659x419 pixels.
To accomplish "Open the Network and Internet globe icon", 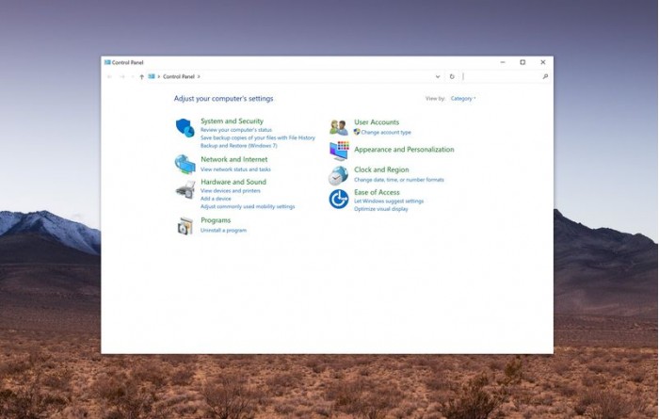I will pos(185,164).
